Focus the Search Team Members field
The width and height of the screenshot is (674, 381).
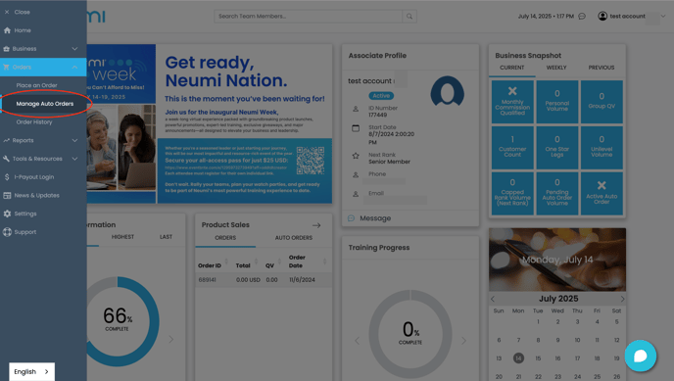pyautogui.click(x=309, y=17)
